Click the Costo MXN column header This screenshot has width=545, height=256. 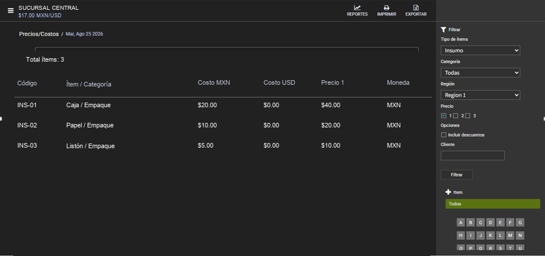214,82
